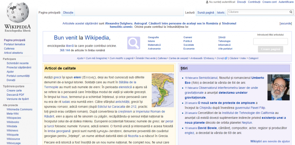Click the Creare pagină button
Viewport: 295px width, 145px height.
pos(270,49)
